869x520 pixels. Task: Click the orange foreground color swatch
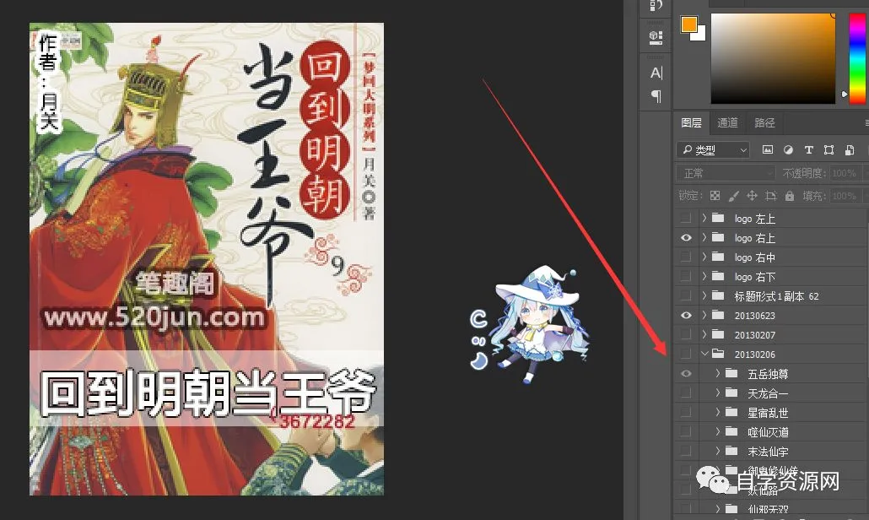coord(688,24)
